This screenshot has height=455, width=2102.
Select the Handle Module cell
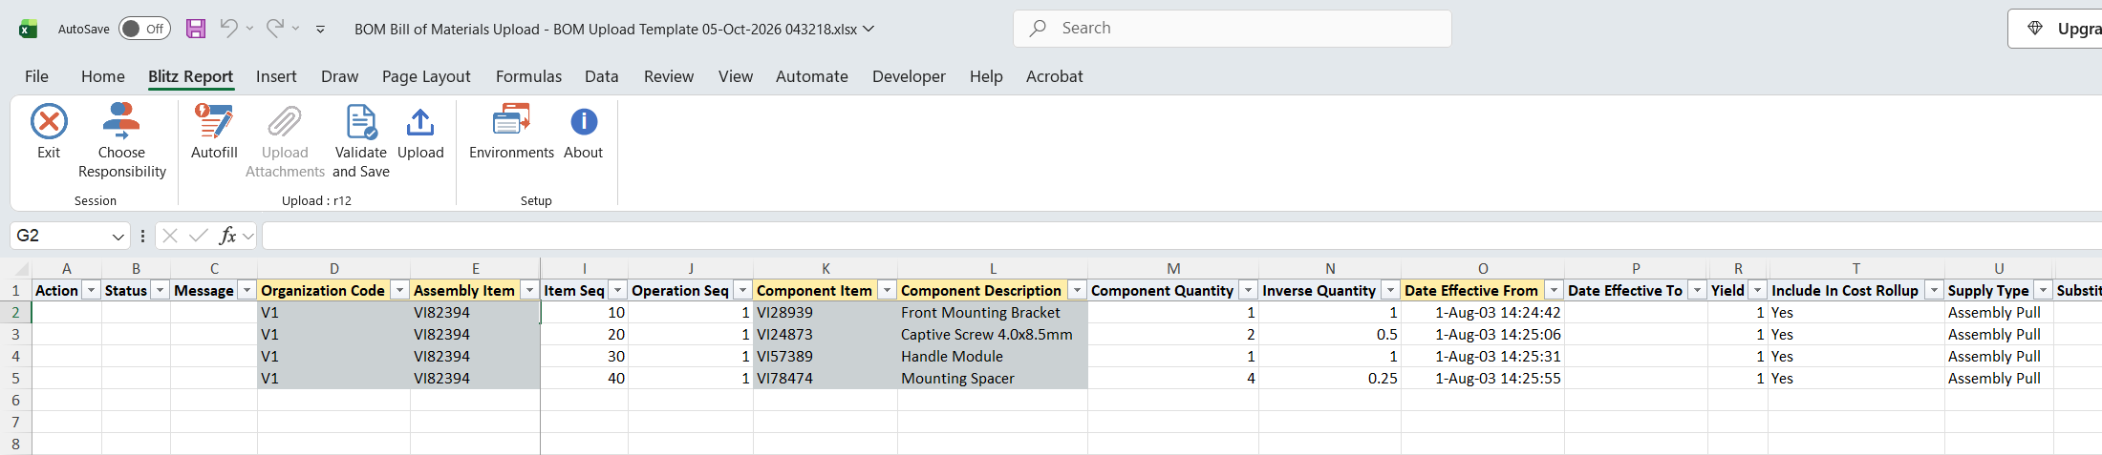992,357
